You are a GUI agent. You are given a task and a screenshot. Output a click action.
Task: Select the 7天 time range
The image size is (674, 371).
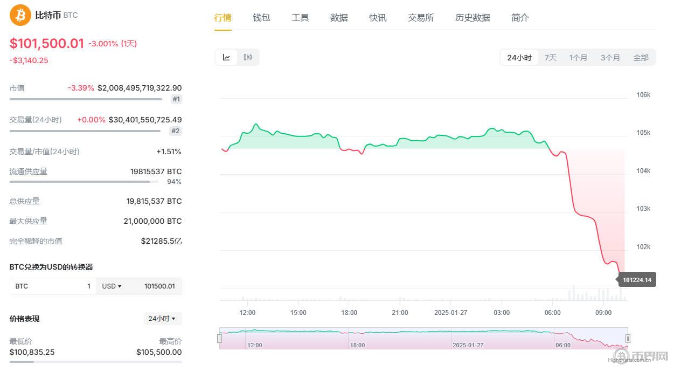tap(550, 58)
